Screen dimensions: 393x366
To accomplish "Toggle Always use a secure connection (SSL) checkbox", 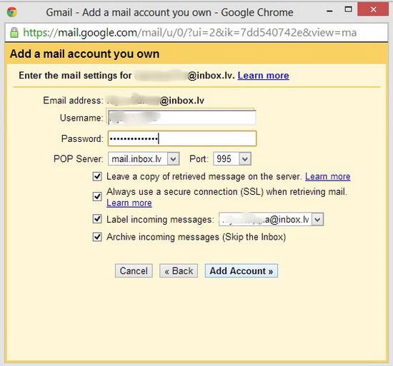I will (x=97, y=196).
